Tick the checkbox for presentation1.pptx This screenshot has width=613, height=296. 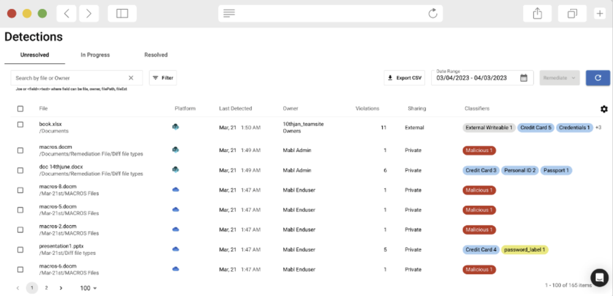(20, 249)
